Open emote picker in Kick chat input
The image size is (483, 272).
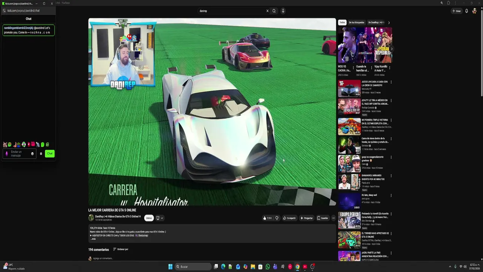point(32,153)
